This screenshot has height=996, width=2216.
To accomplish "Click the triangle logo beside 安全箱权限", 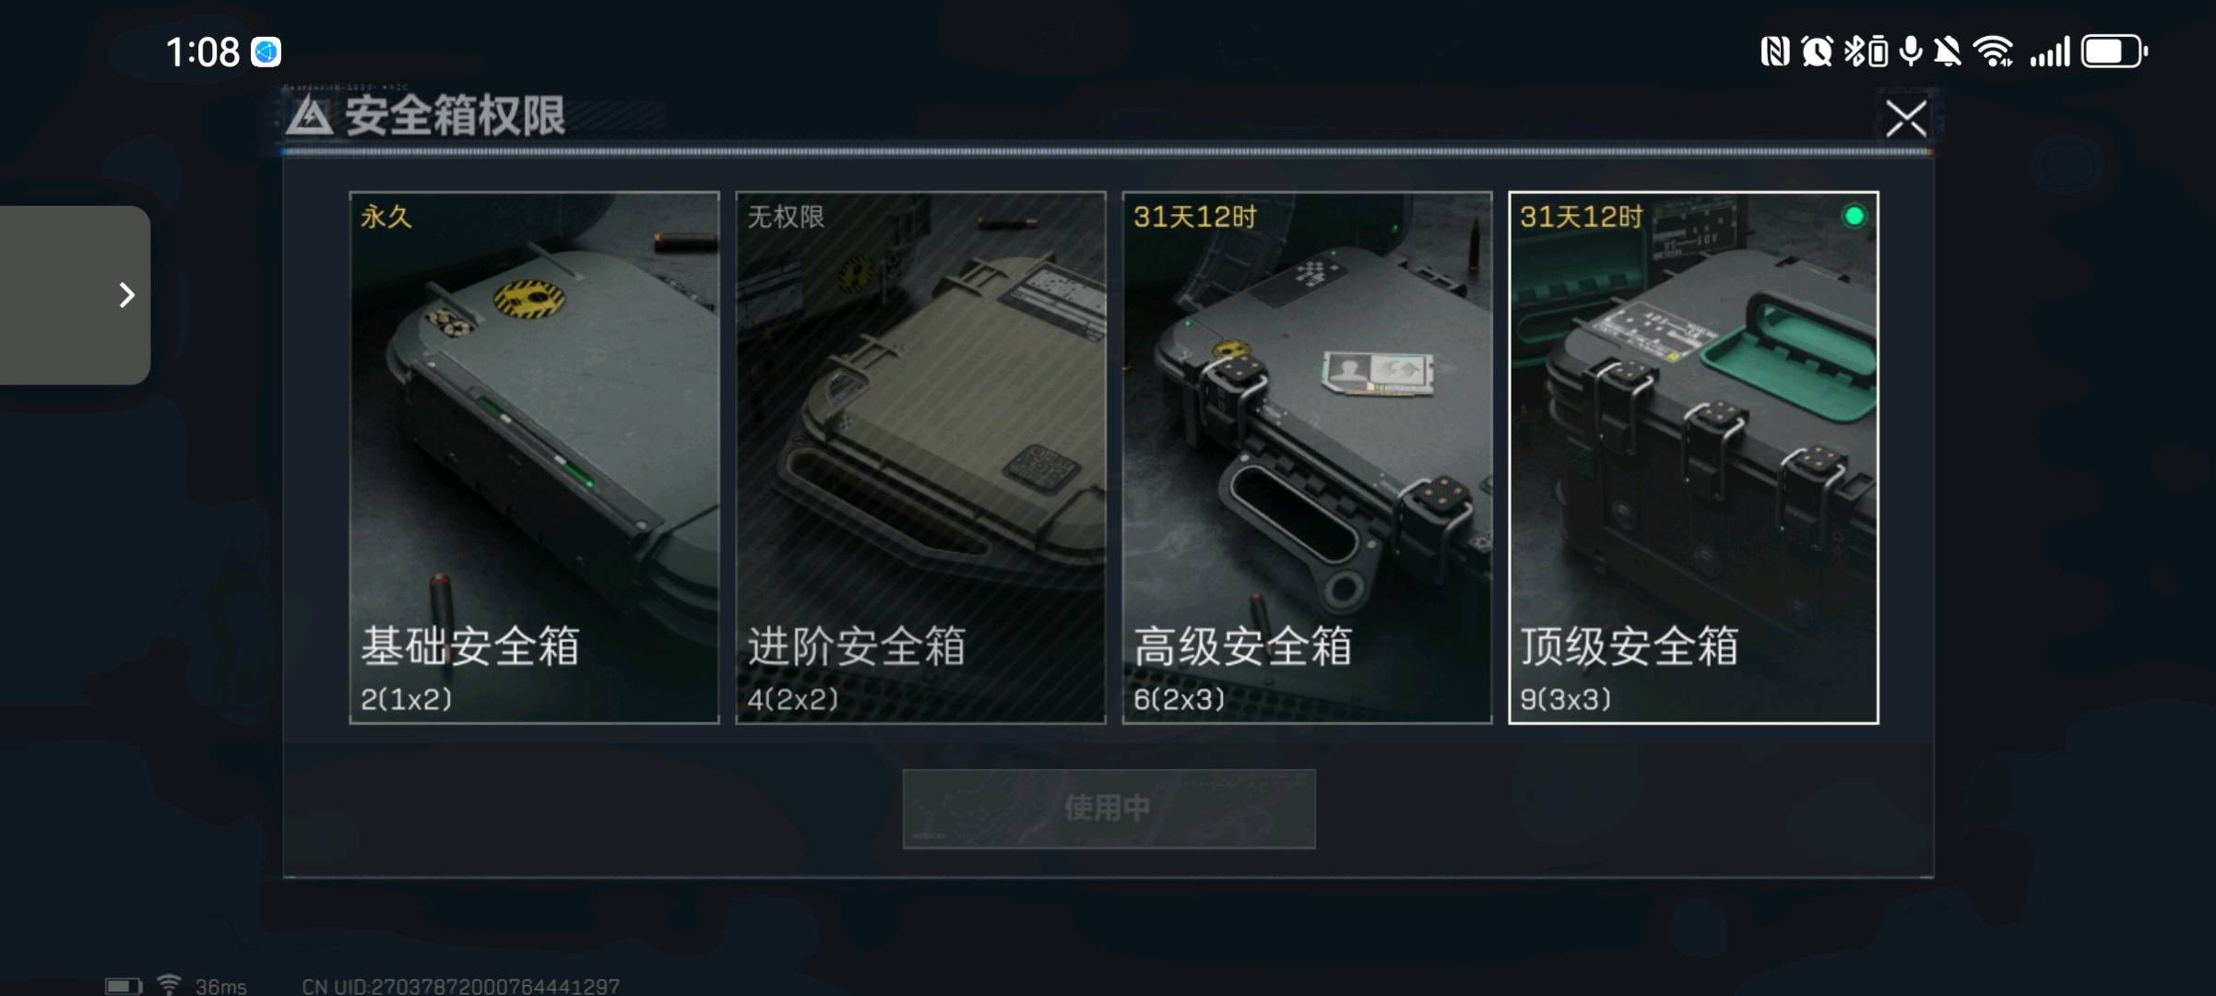I will pos(309,117).
